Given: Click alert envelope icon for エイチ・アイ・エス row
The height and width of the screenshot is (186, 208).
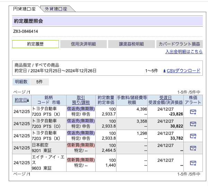Looking at the screenshot, I should [x=193, y=163].
